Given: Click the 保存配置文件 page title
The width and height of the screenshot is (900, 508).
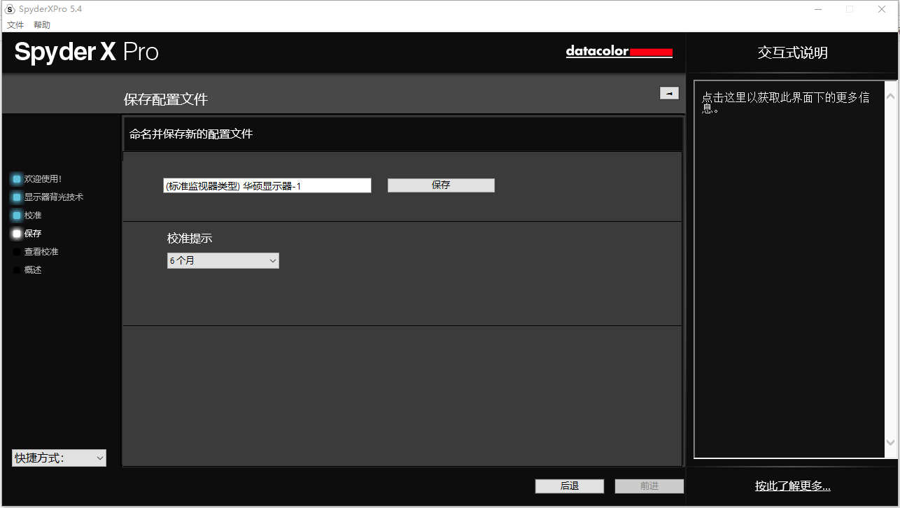Looking at the screenshot, I should tap(166, 99).
